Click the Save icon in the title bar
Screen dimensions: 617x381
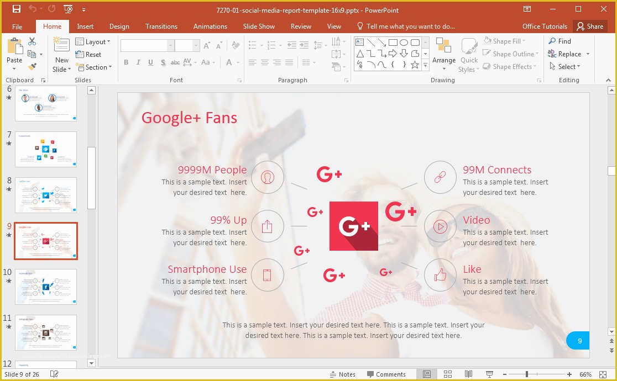17,9
